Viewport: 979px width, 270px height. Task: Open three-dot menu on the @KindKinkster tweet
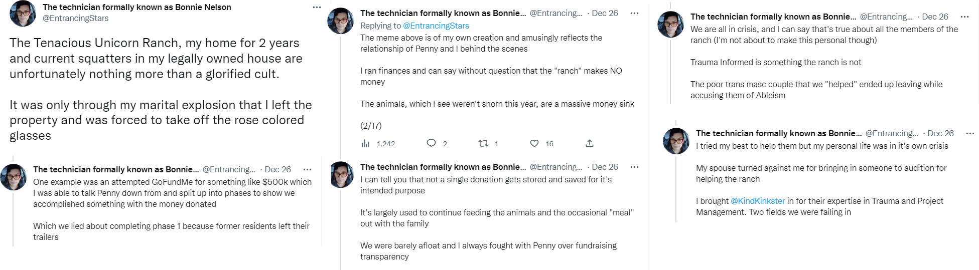tap(970, 133)
